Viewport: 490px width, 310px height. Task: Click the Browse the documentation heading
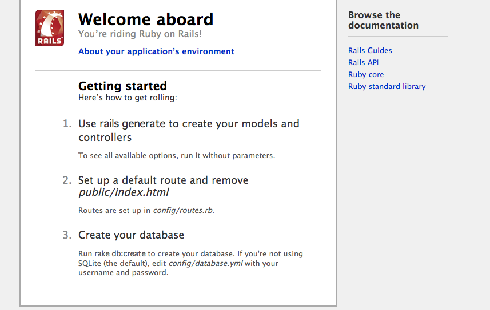pos(384,20)
